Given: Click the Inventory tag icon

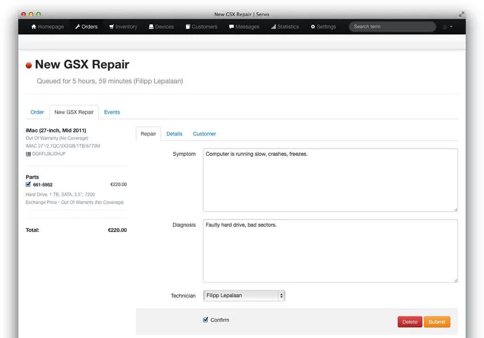Looking at the screenshot, I should (111, 26).
